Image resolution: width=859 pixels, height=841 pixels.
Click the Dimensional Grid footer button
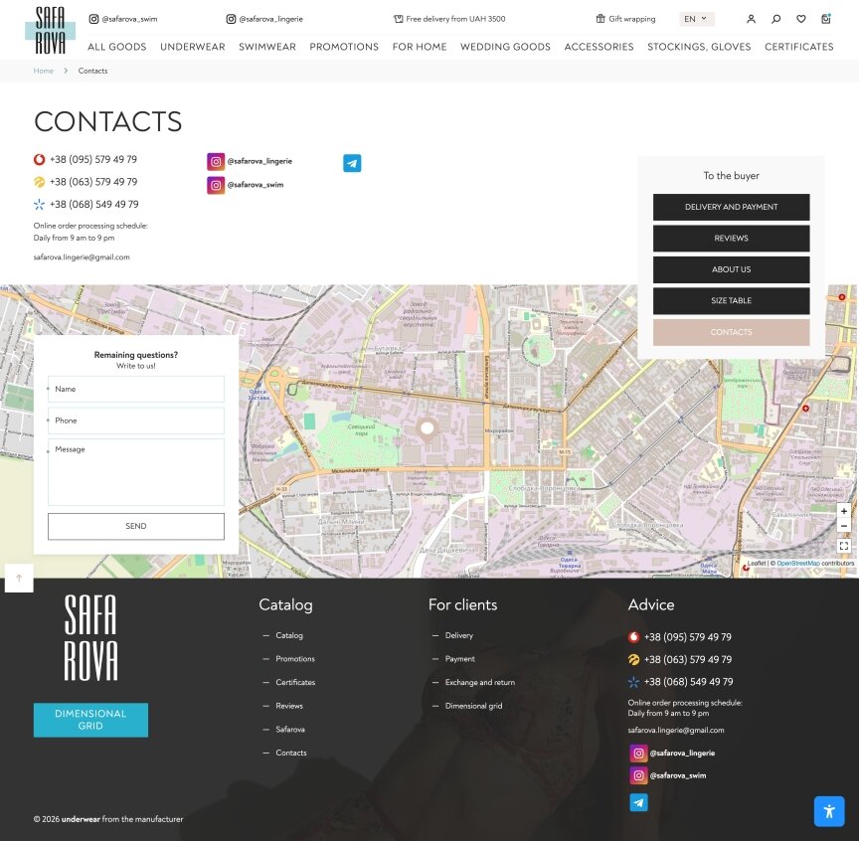(x=90, y=720)
